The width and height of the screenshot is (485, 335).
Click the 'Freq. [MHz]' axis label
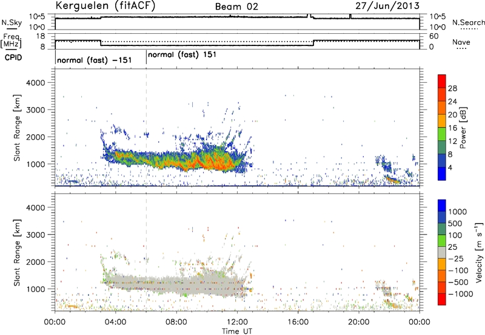tap(12, 41)
